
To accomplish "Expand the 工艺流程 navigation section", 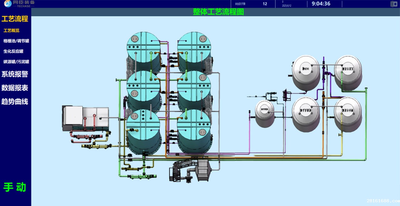I will pyautogui.click(x=15, y=19).
